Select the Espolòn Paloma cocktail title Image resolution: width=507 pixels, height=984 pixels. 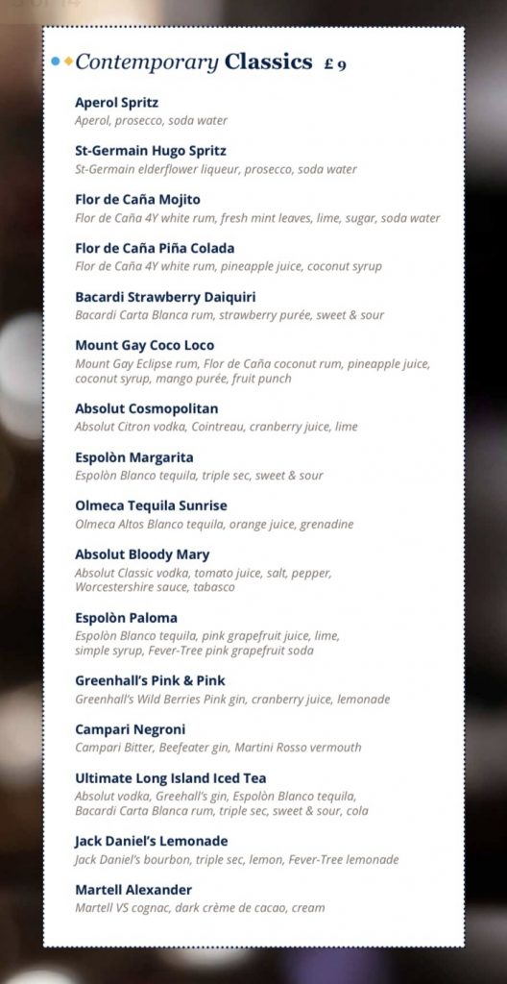126,618
